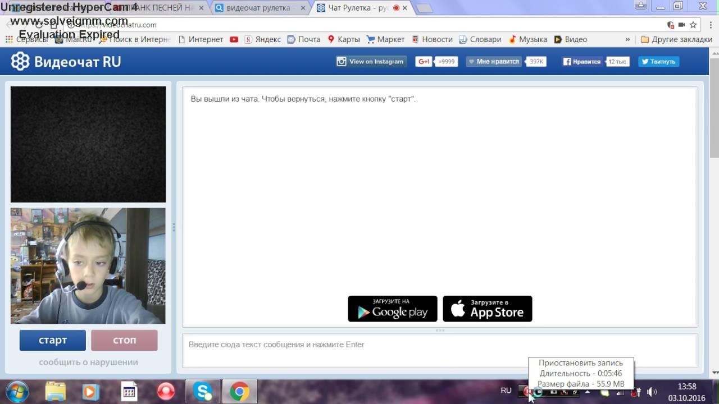This screenshot has width=719, height=404.
Task: Focus the message text input field
Action: tap(440, 350)
